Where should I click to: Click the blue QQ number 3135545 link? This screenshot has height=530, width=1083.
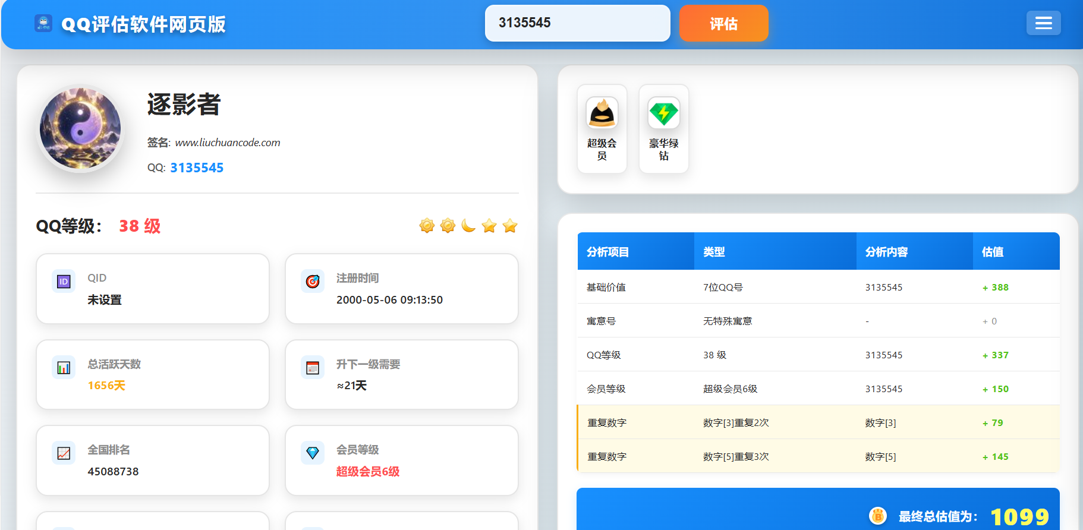(197, 168)
